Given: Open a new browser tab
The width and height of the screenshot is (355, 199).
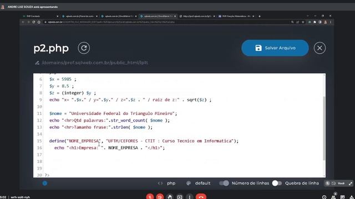Looking at the screenshot, I should 260,16.
